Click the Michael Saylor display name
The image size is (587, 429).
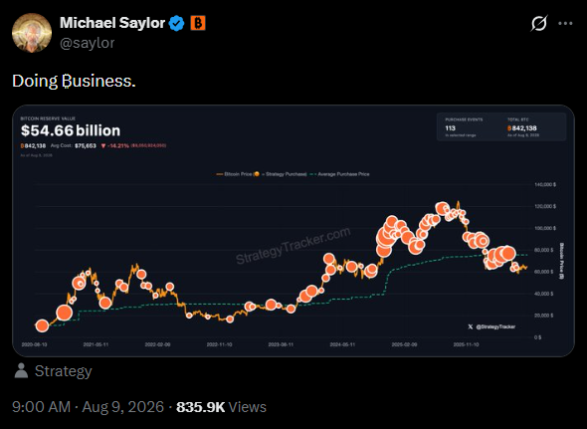click(x=112, y=23)
